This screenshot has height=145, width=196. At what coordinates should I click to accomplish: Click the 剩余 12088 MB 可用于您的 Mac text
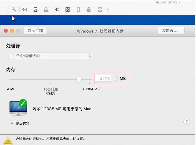click(x=62, y=109)
